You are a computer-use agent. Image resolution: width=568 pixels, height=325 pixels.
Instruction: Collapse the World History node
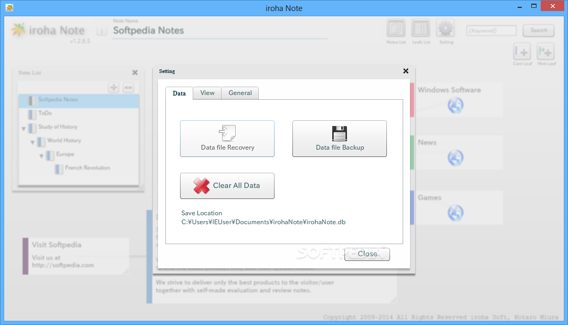pos(33,142)
